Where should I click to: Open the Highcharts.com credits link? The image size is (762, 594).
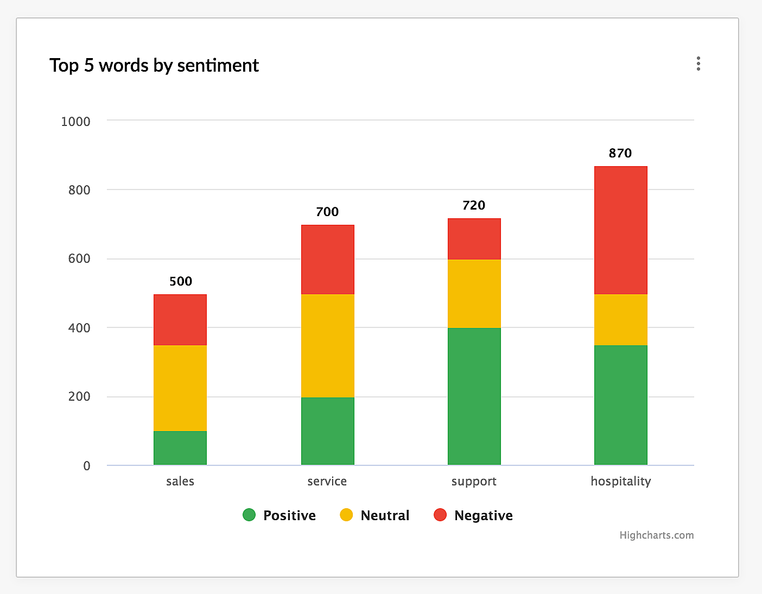(656, 535)
